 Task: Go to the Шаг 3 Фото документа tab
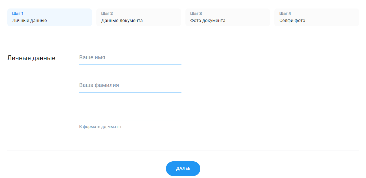click(228, 17)
